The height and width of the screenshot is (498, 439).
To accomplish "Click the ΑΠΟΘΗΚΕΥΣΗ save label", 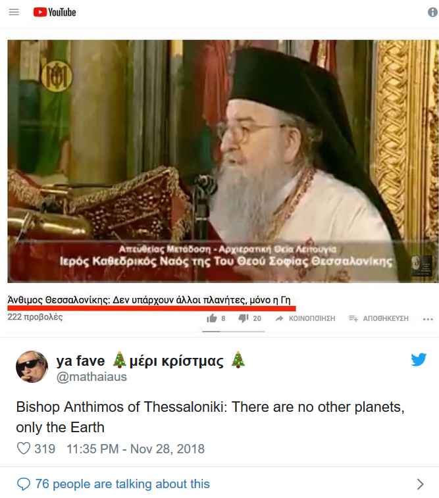I will point(386,318).
